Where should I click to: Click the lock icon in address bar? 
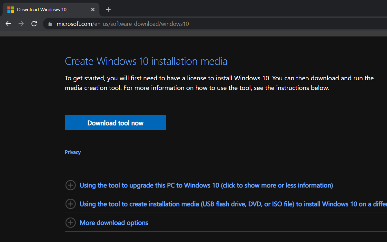point(50,24)
